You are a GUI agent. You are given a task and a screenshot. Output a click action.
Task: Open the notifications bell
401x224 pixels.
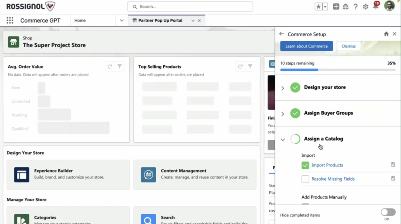click(x=376, y=6)
